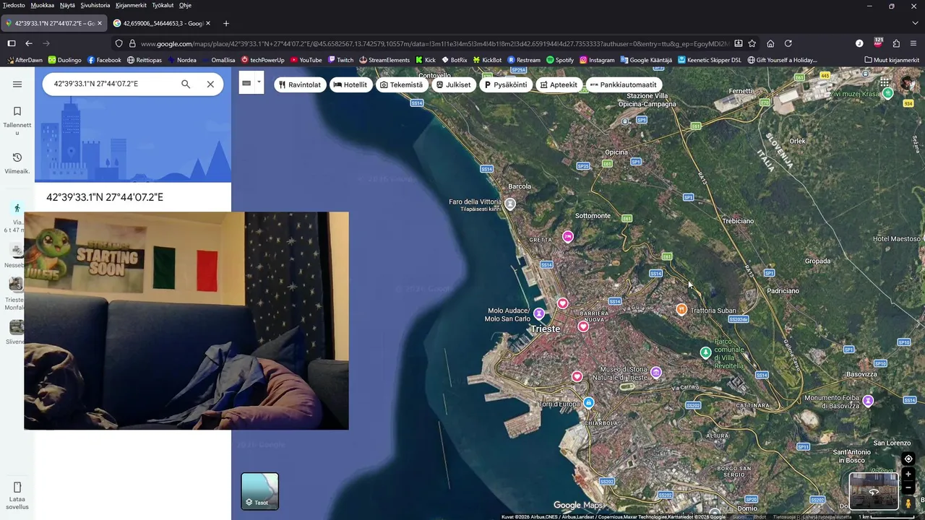
Task: Open the walking route recent item
Action: [x=17, y=217]
